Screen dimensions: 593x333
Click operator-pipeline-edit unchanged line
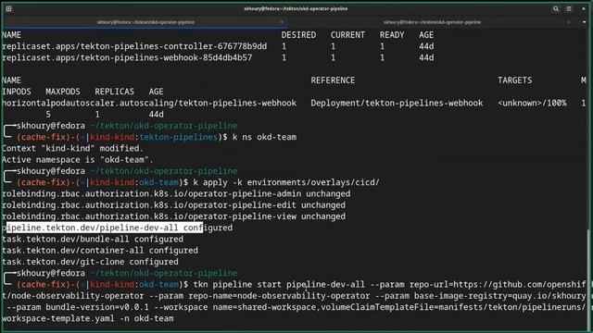click(173, 205)
